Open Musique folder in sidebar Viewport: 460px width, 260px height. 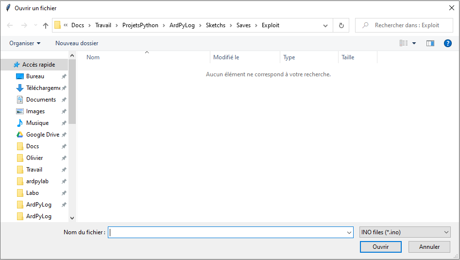(x=37, y=123)
